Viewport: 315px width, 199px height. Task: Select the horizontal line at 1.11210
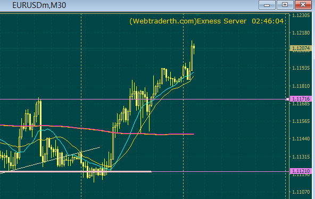click(221, 172)
